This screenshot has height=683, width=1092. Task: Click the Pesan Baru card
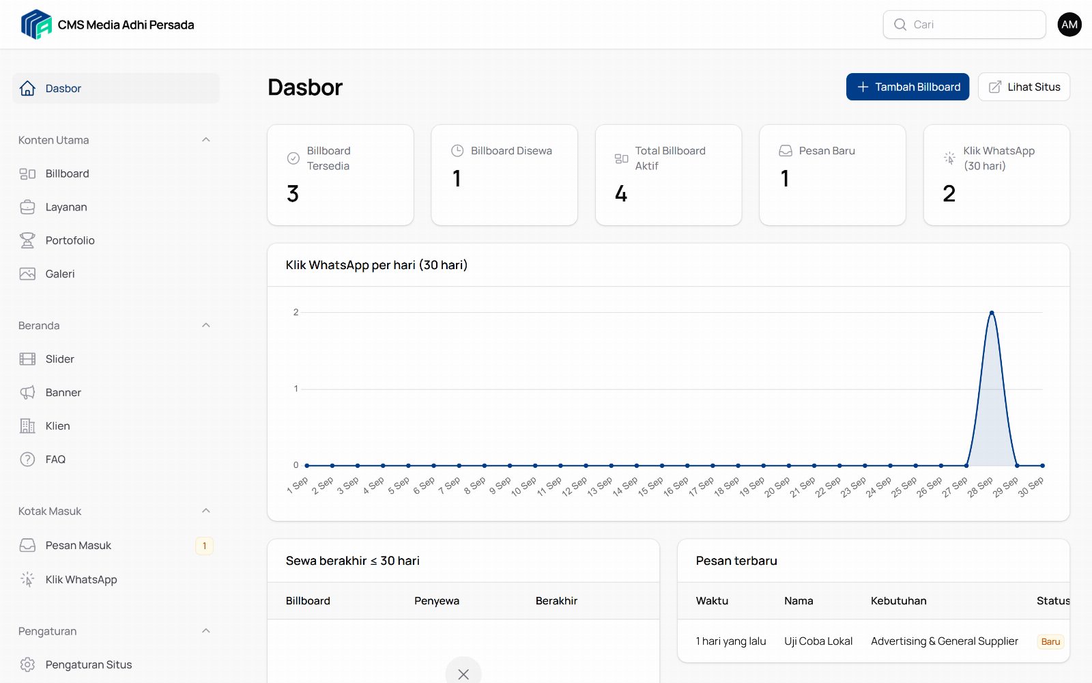coord(833,175)
